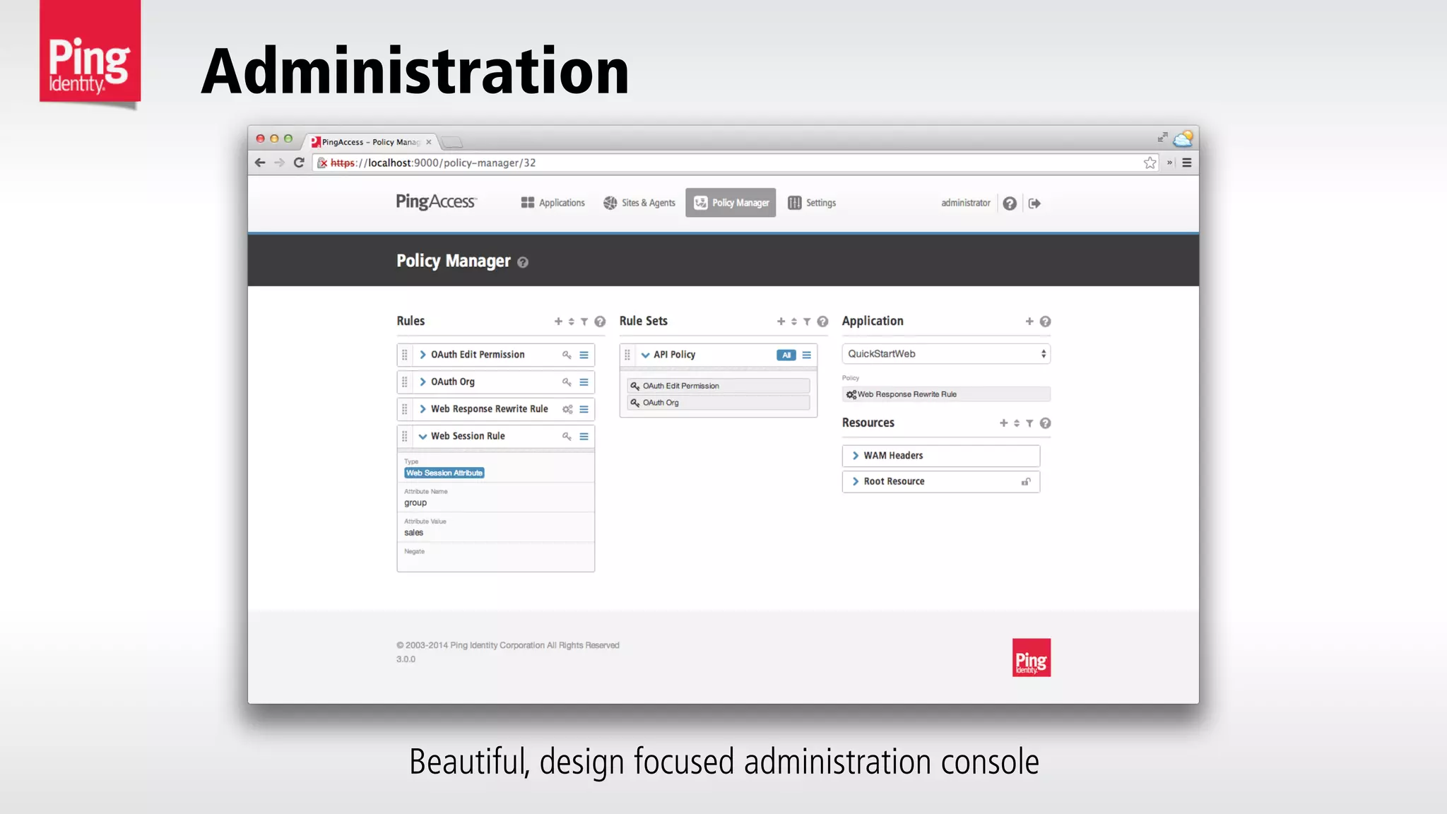Open the Settings nav item
1447x814 pixels.
pos(812,203)
